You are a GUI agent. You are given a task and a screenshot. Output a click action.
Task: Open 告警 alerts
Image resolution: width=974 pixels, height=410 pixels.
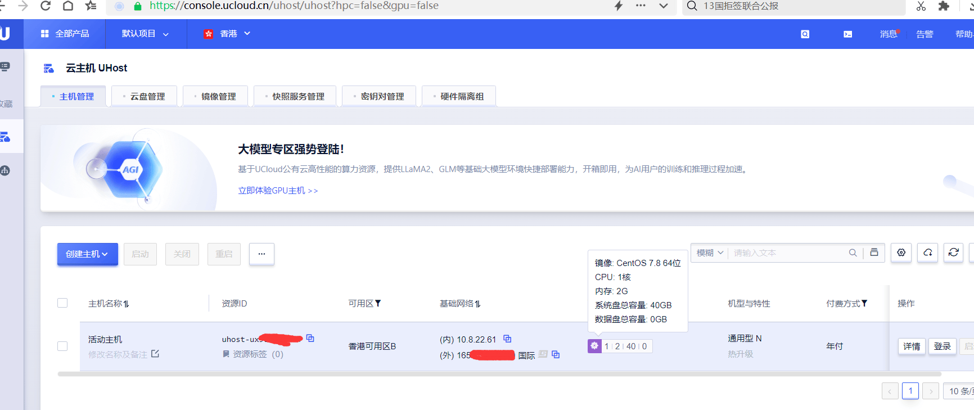[x=925, y=34]
